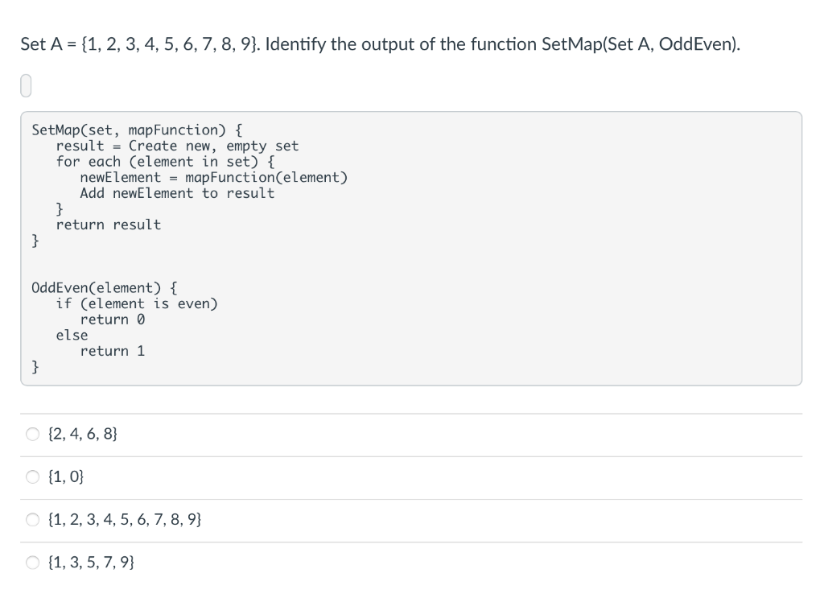The image size is (824, 602).
Task: Select the radio button for {1, 3, 5, 7, 9}
Action: pos(32,562)
